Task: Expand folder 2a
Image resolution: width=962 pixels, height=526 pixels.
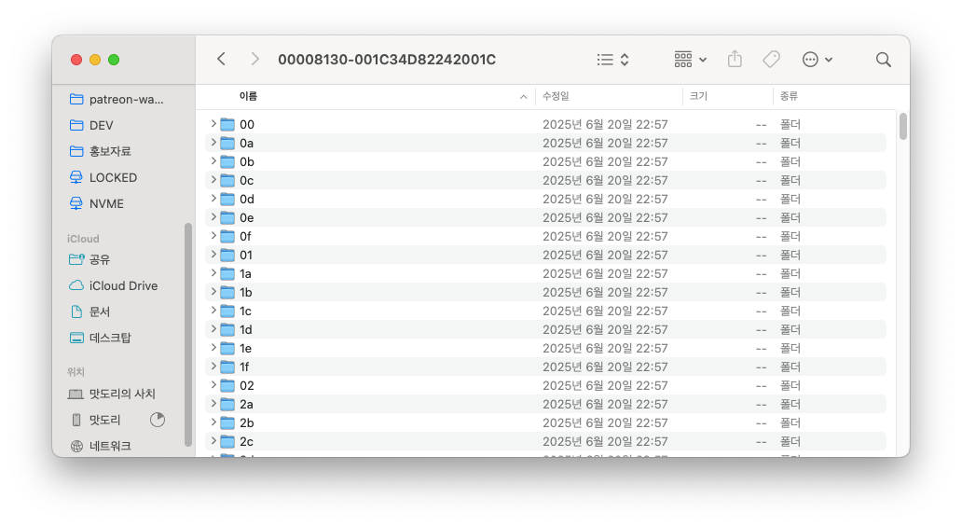Action: click(213, 403)
